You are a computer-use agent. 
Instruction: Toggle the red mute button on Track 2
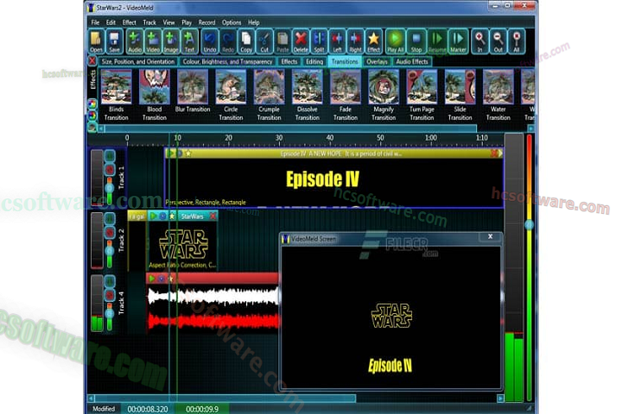coord(110,232)
